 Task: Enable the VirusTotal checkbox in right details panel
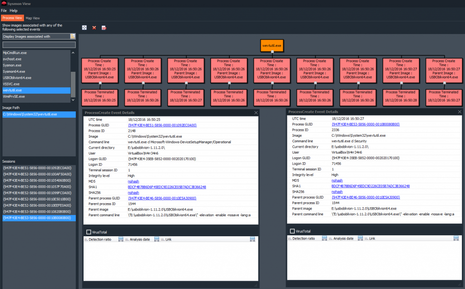[292, 231]
